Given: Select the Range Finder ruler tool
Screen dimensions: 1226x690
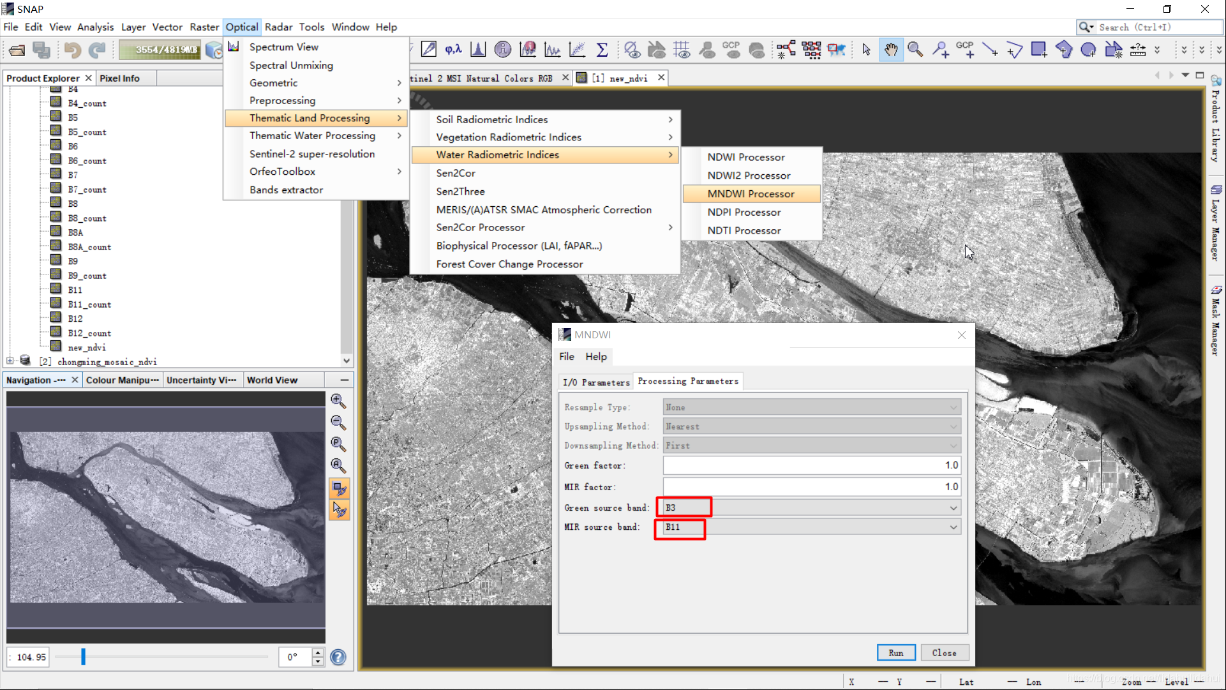Looking at the screenshot, I should click(1138, 50).
